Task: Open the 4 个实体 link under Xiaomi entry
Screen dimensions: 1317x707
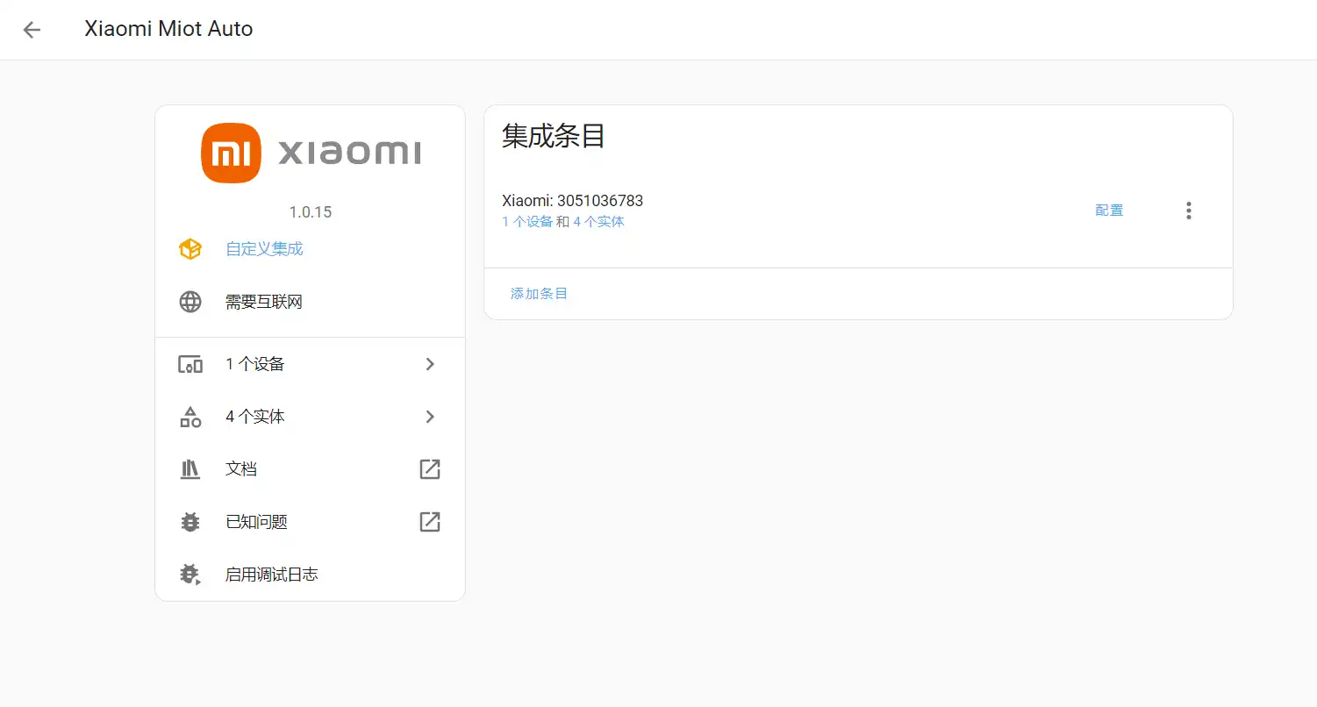Action: [x=598, y=222]
